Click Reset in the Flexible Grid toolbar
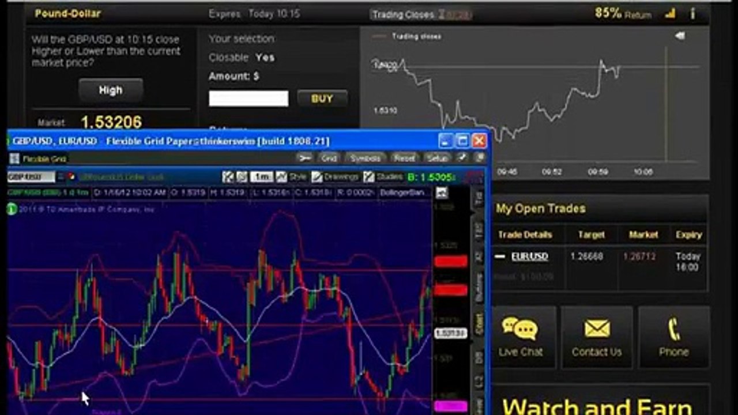The height and width of the screenshot is (415, 738). (x=405, y=158)
